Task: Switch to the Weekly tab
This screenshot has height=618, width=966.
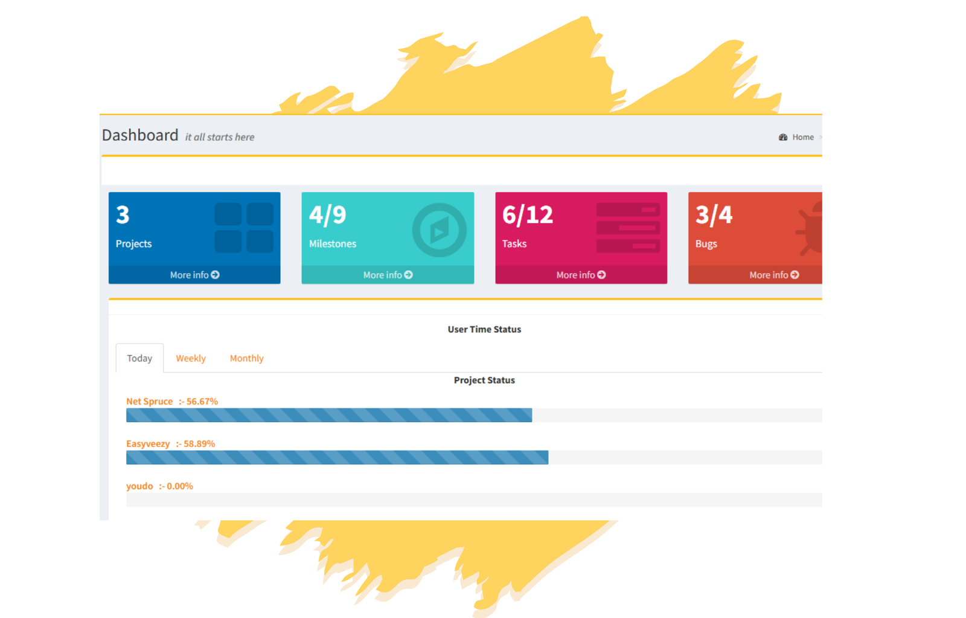Action: point(191,358)
